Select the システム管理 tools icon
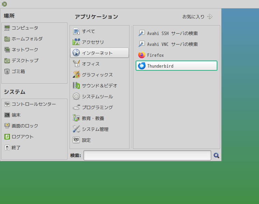The width and height of the screenshot is (259, 204). point(76,129)
